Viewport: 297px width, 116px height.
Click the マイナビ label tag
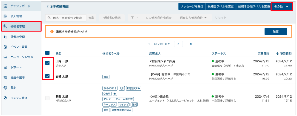(x=124, y=104)
